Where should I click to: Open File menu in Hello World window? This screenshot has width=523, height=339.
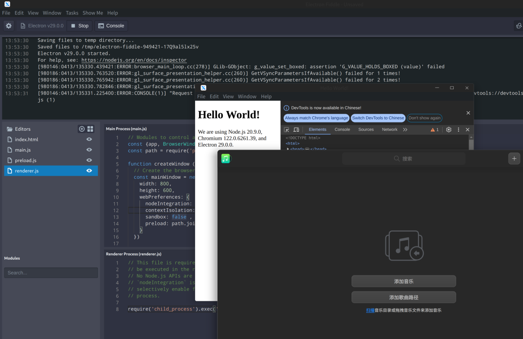pyautogui.click(x=201, y=96)
